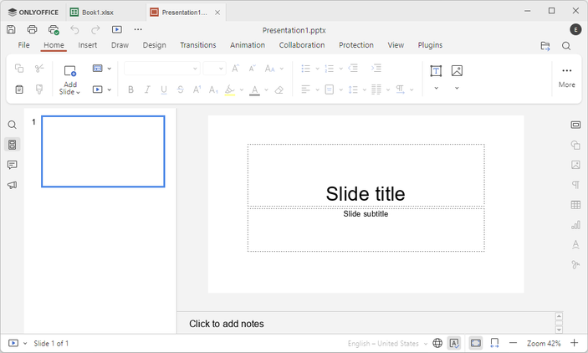Click the Print icon
588x353 pixels.
click(33, 29)
